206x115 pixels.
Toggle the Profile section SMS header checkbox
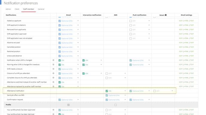[x=116, y=105]
